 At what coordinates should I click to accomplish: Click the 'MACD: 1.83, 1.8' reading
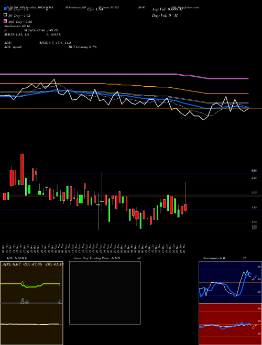tap(17, 34)
